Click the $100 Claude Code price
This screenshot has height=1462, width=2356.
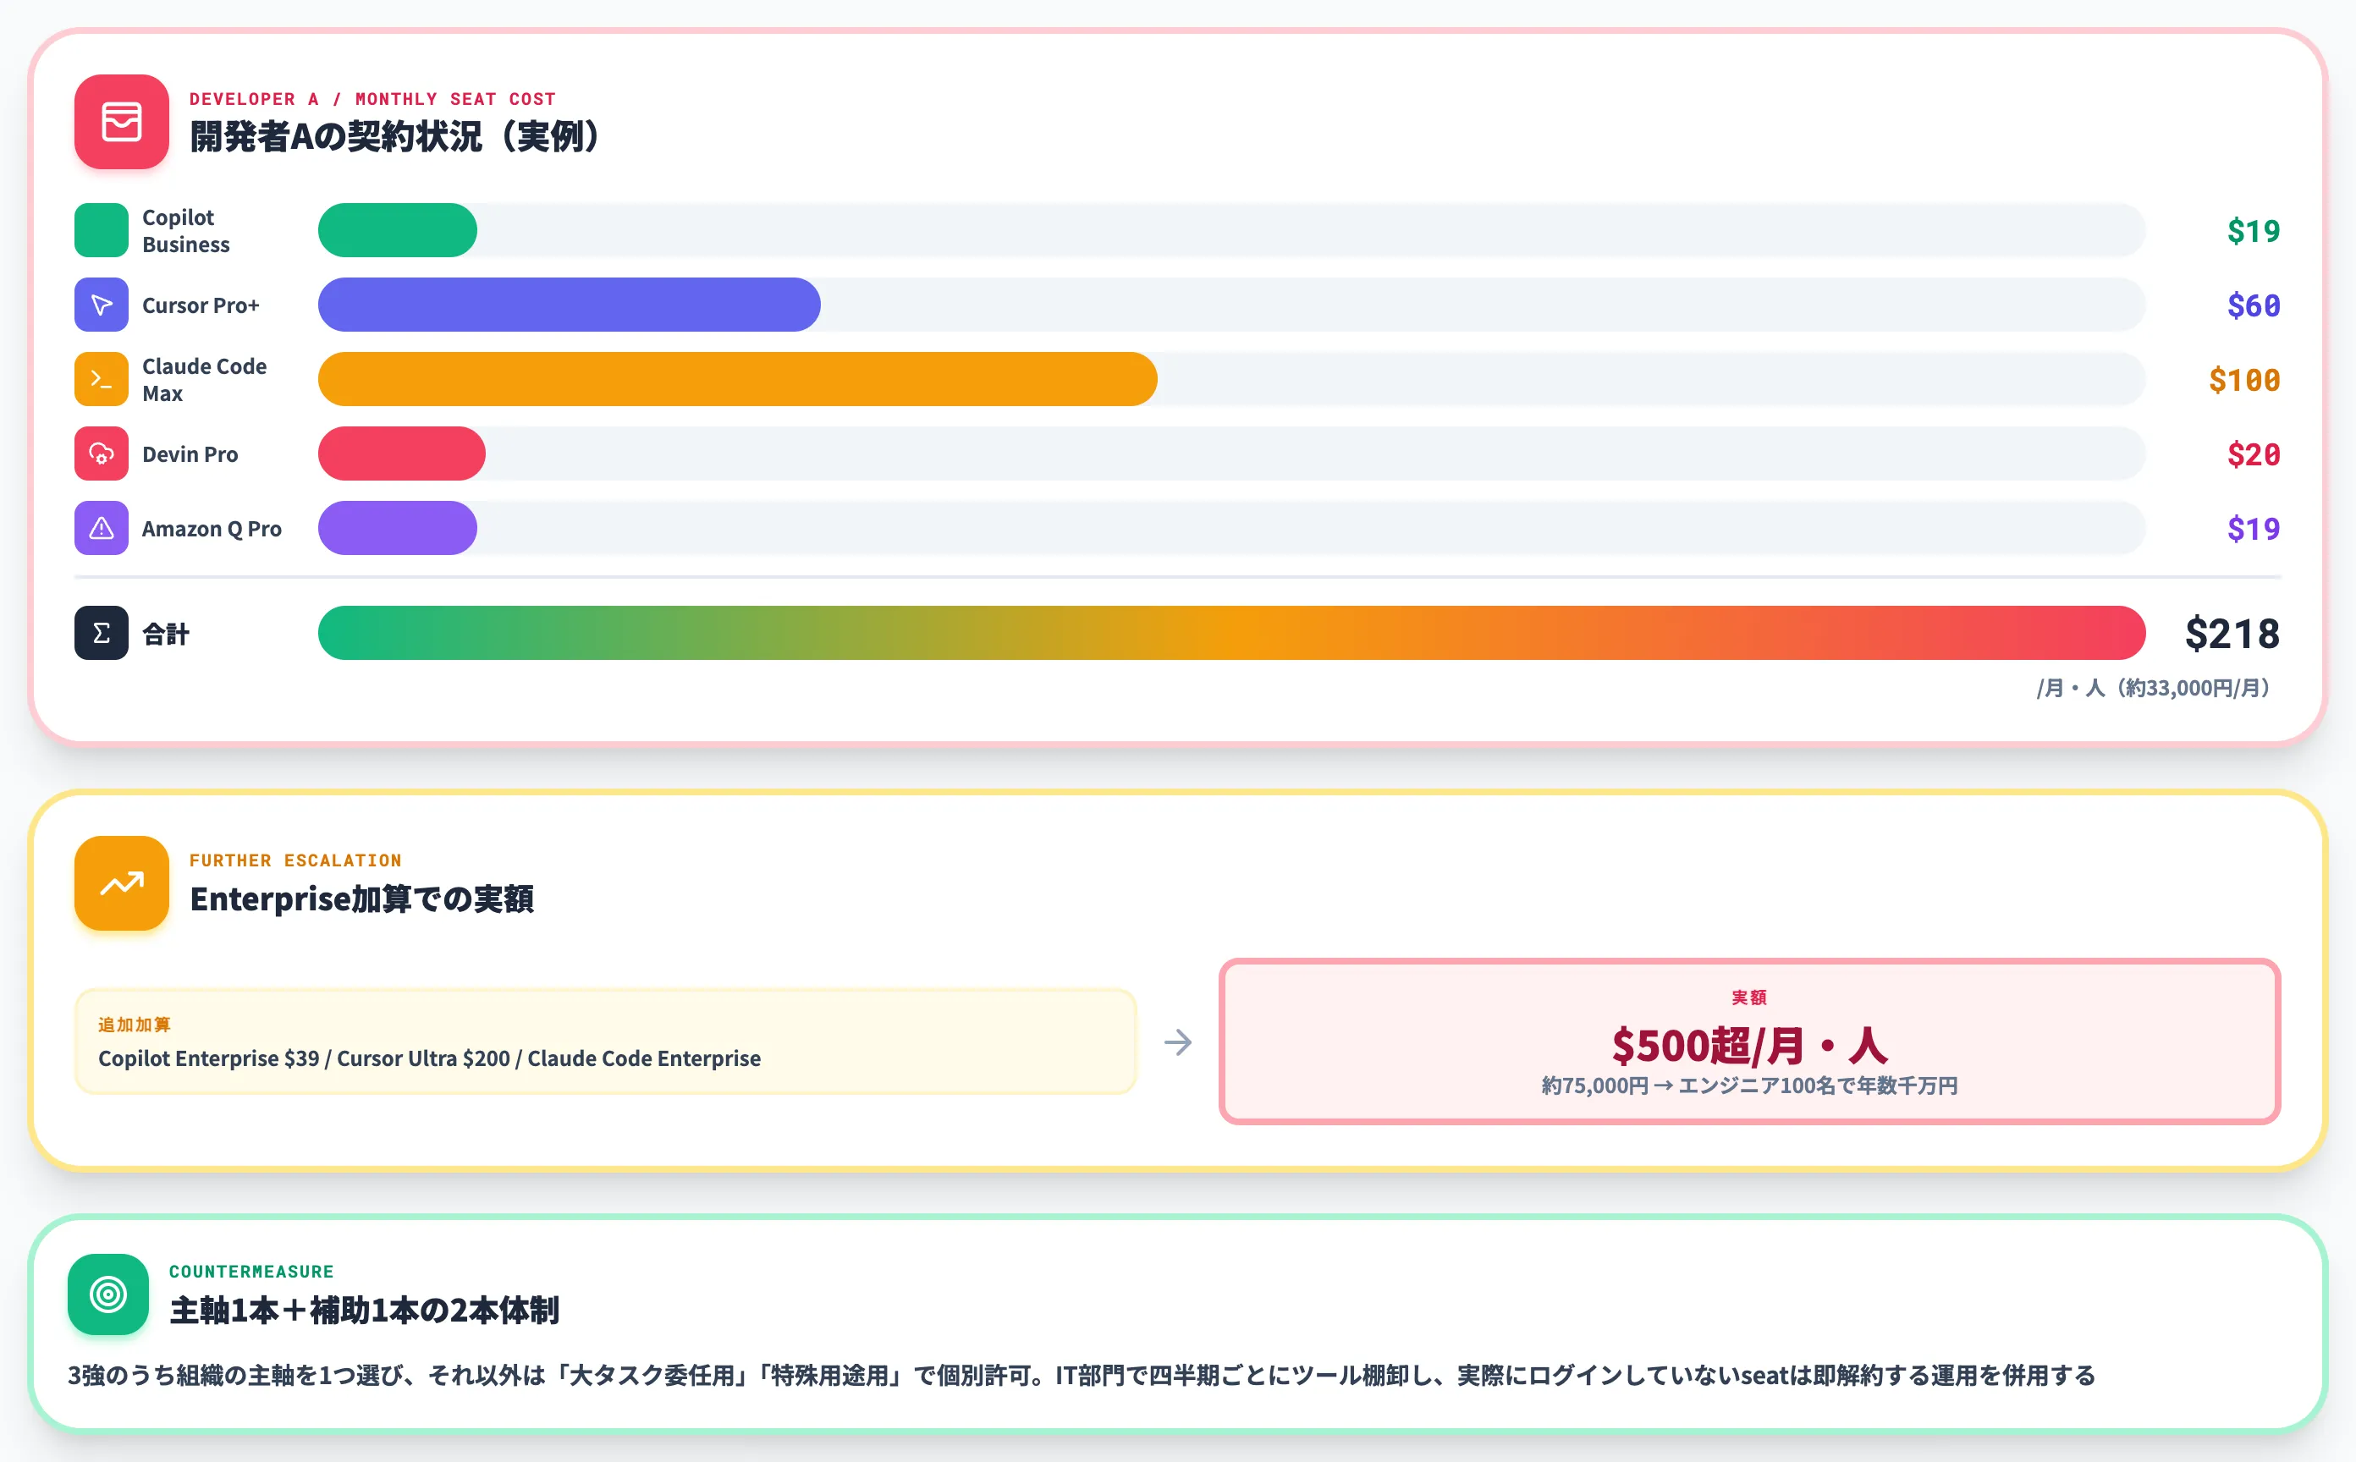pyautogui.click(x=2245, y=380)
